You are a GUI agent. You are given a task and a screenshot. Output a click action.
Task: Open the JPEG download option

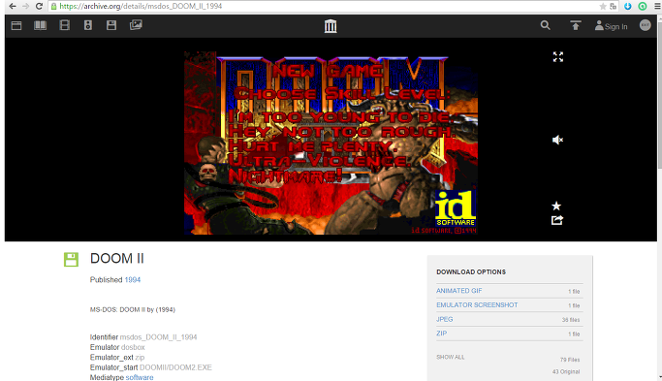point(445,319)
